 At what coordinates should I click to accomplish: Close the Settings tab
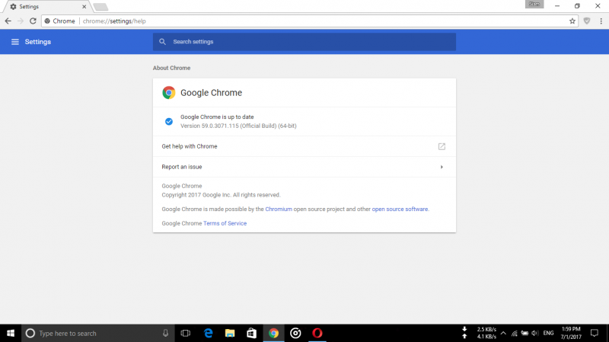84,7
